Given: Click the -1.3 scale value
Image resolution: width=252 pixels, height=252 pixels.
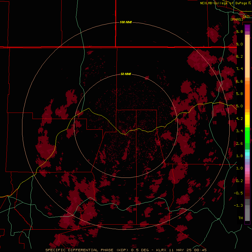Looking at the screenshot, I should pos(238,206).
